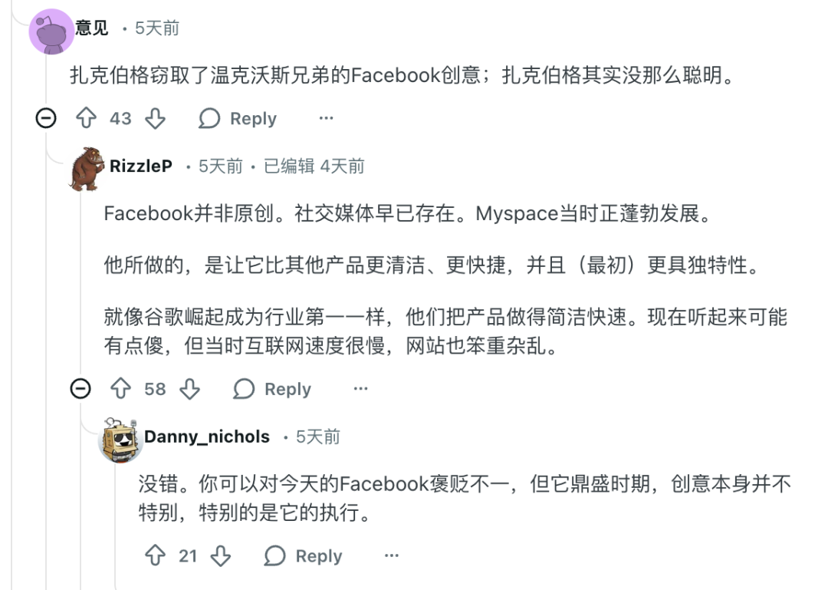Downvote the comment with 43 votes
Screen dimensions: 828x590
tap(156, 119)
